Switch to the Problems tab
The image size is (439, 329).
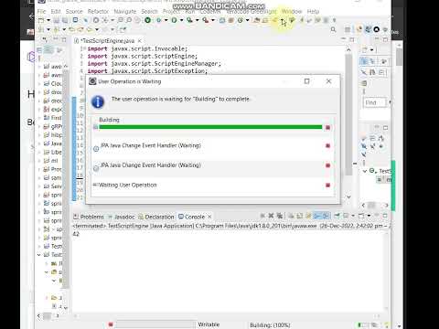pyautogui.click(x=89, y=217)
